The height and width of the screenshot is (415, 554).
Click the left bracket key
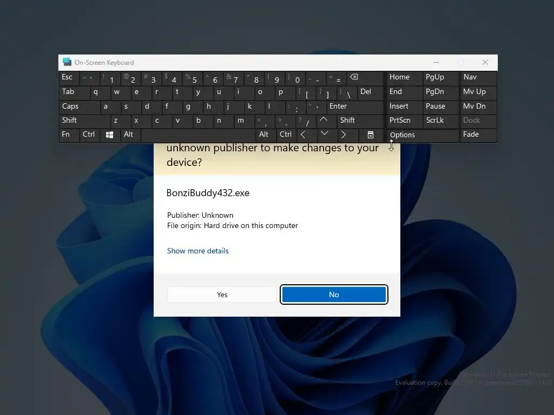click(x=306, y=93)
